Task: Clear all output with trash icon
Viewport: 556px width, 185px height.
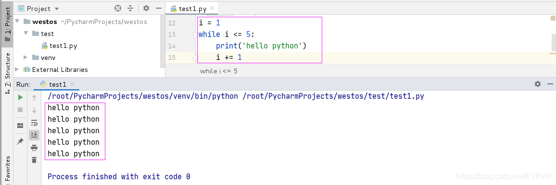Action: (x=34, y=160)
